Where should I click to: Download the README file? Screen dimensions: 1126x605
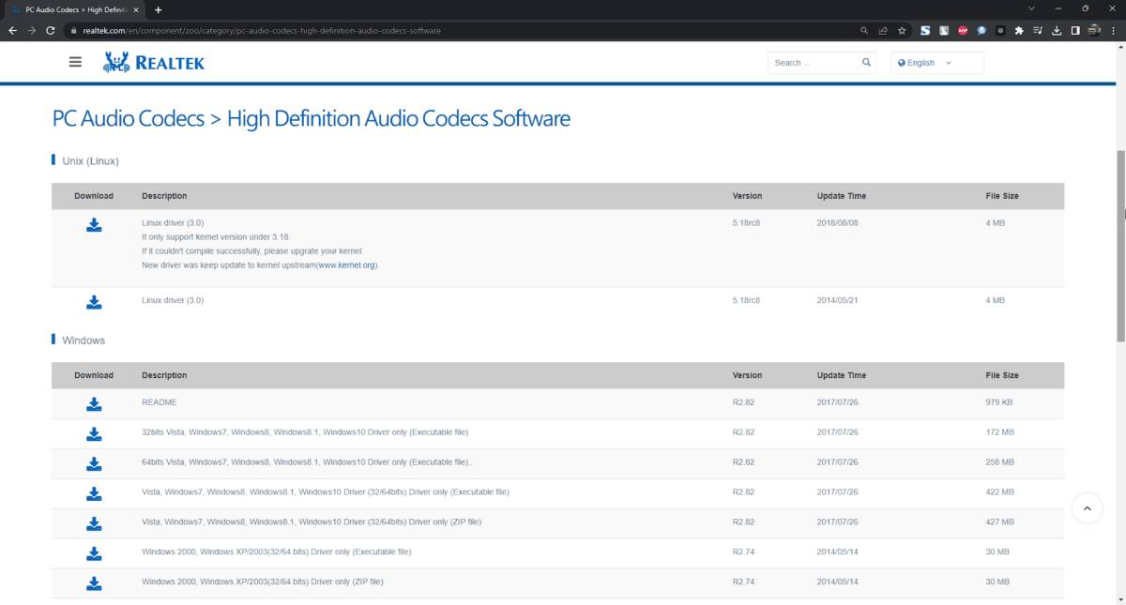[94, 403]
